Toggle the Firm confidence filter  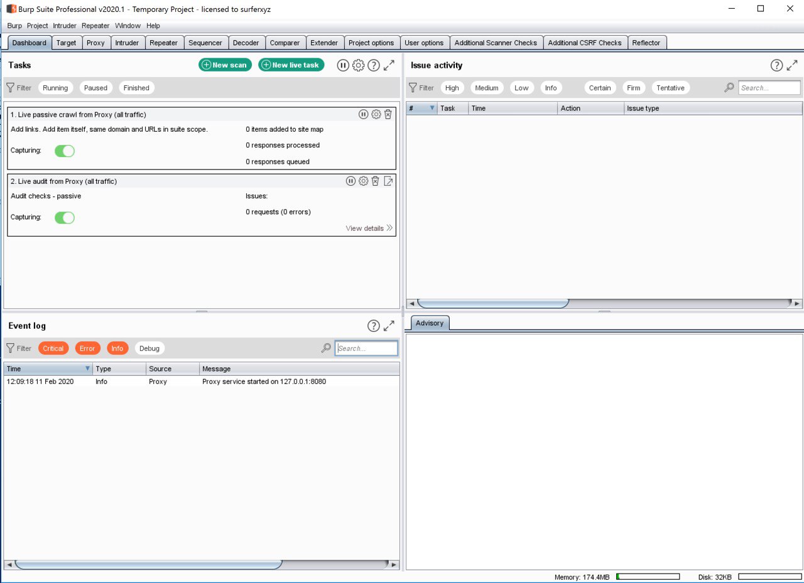634,88
